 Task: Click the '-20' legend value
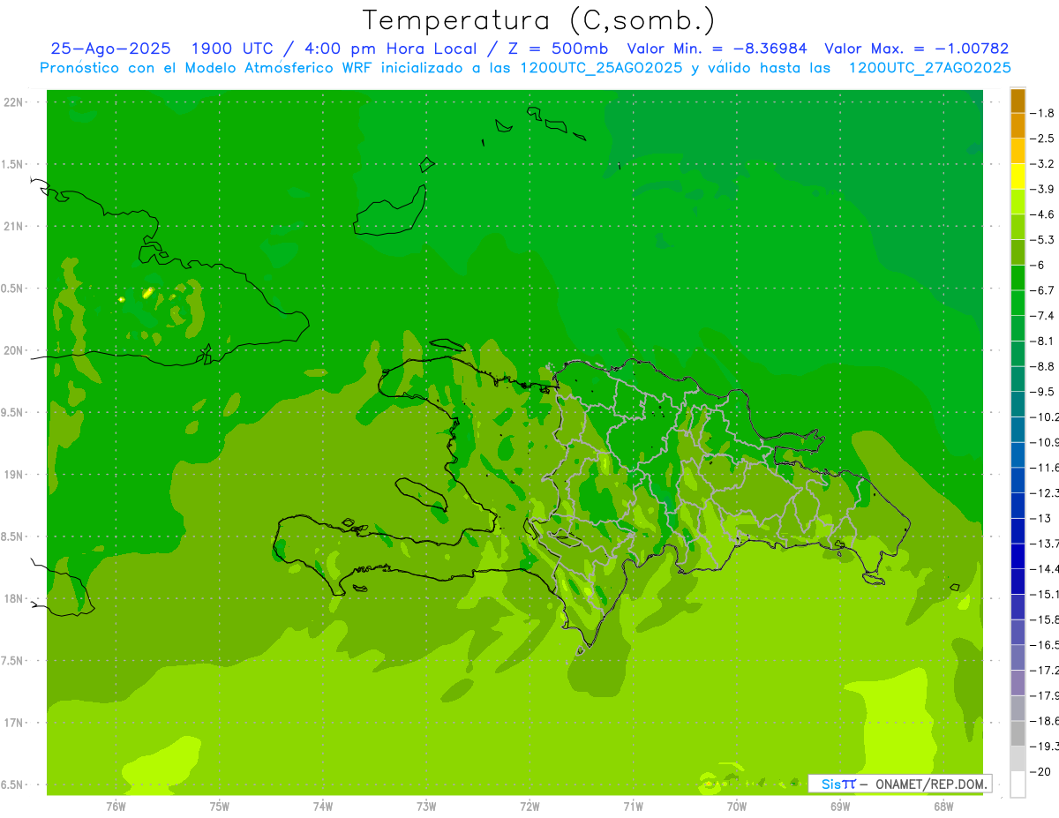click(x=1042, y=772)
